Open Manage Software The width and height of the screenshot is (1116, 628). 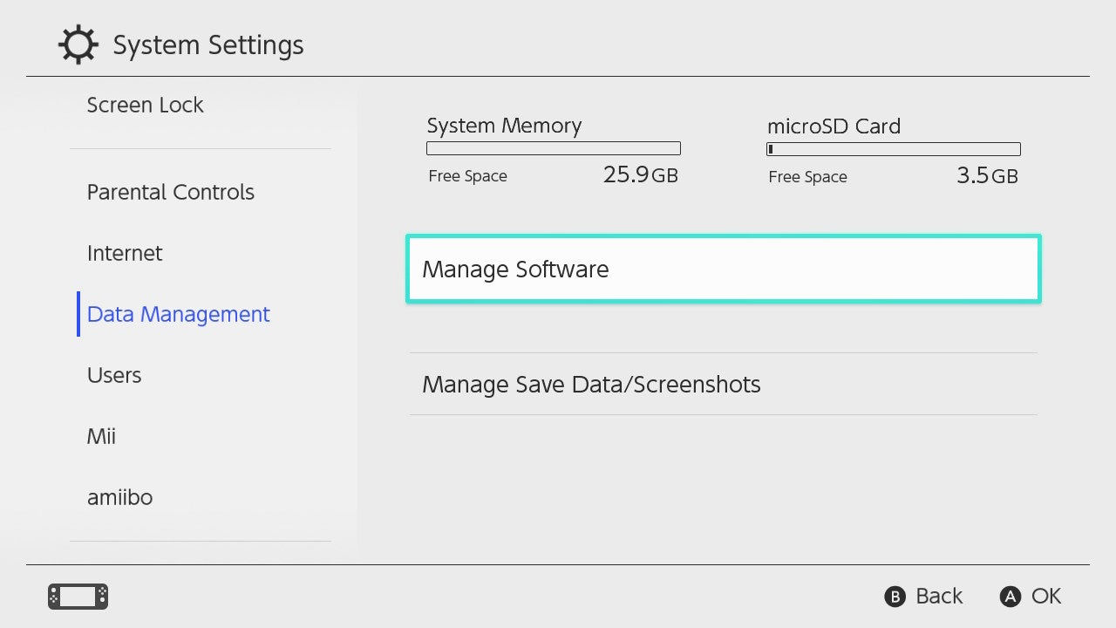(723, 270)
